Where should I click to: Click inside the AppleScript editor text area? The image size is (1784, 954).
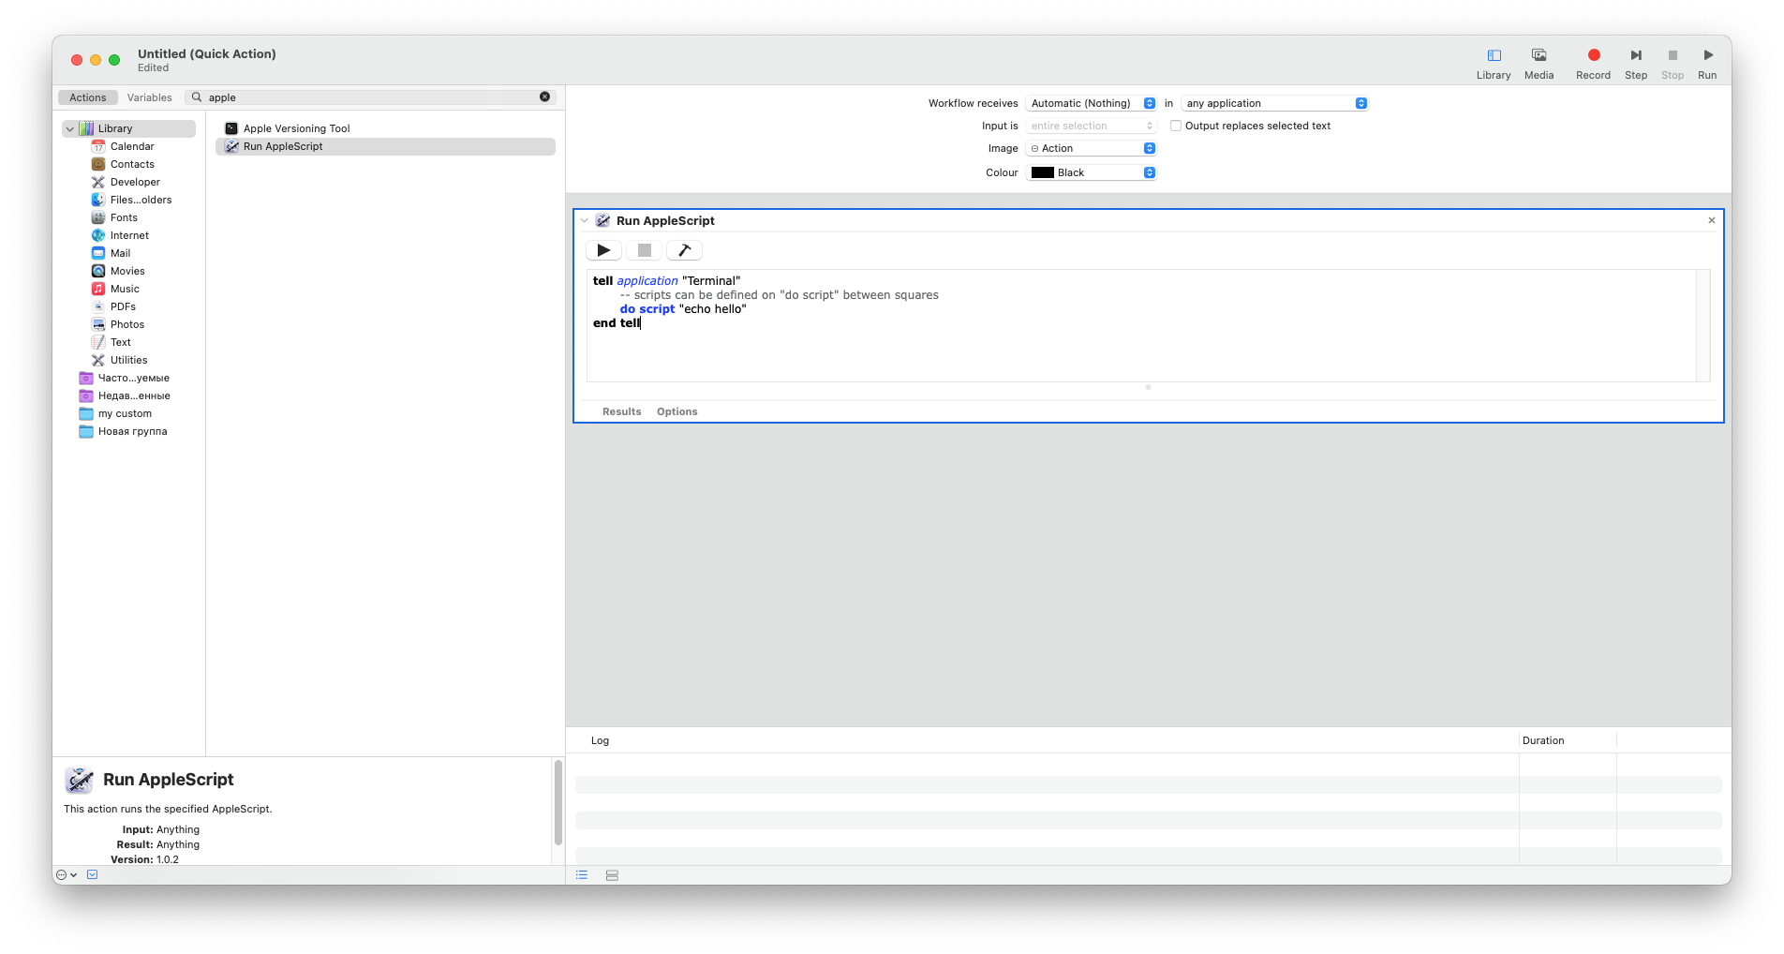coord(1141,325)
